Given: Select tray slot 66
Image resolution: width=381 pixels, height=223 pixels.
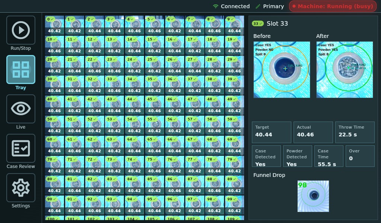Looking at the screenshot, I should (x=175, y=145).
